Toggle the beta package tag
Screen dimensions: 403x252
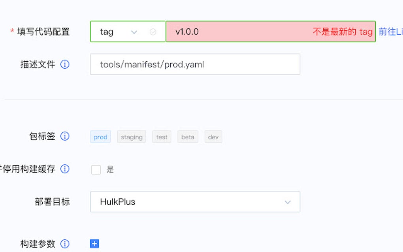coord(187,137)
